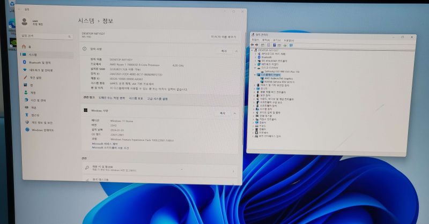The width and height of the screenshot is (429, 224).
Task: Select 프로세서 row in Device Manager
Action: (263, 133)
